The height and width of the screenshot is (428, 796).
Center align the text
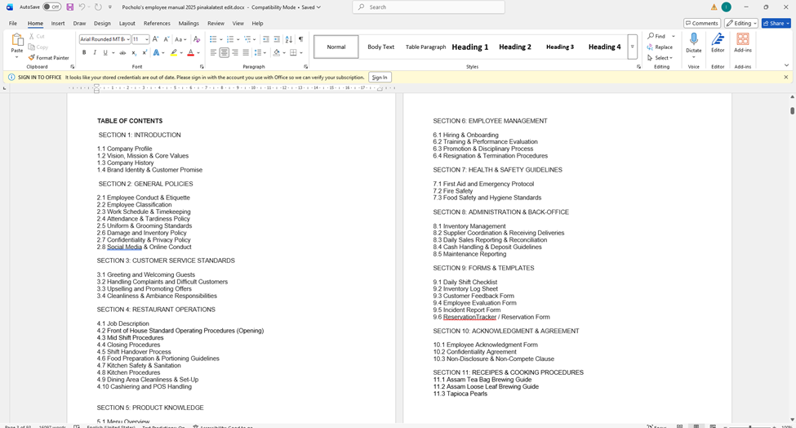224,53
